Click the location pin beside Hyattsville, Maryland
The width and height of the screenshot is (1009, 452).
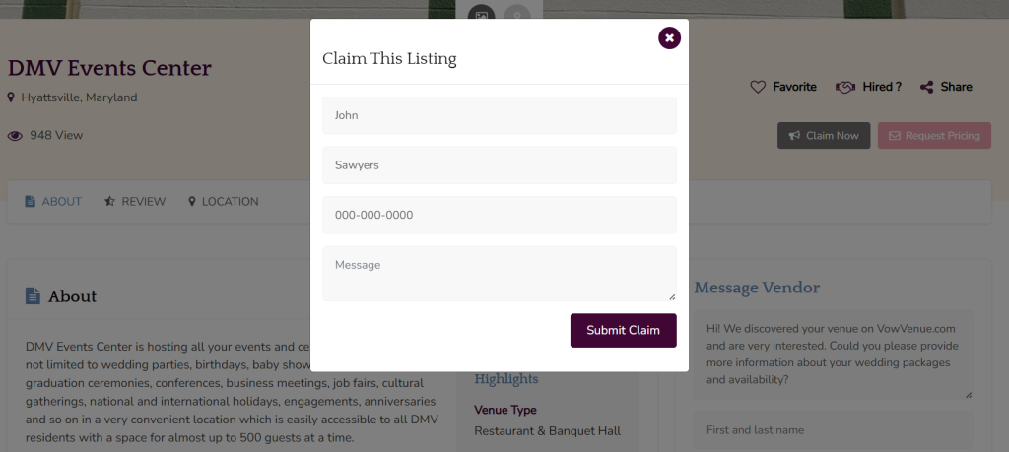11,97
